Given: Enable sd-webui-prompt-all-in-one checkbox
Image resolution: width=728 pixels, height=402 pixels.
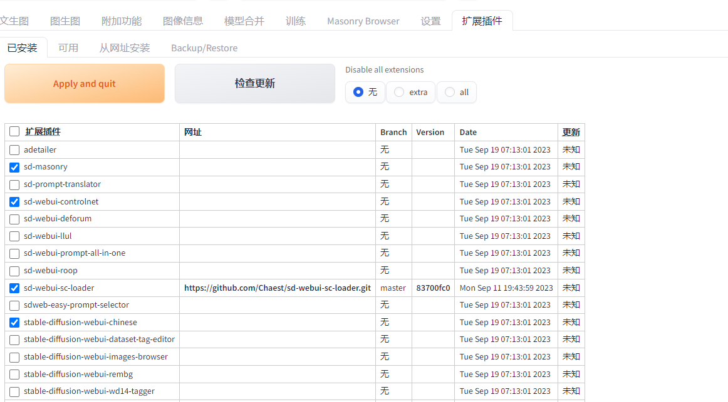Looking at the screenshot, I should coord(14,254).
